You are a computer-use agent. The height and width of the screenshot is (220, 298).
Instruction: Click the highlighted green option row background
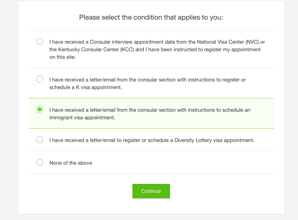[151, 113]
